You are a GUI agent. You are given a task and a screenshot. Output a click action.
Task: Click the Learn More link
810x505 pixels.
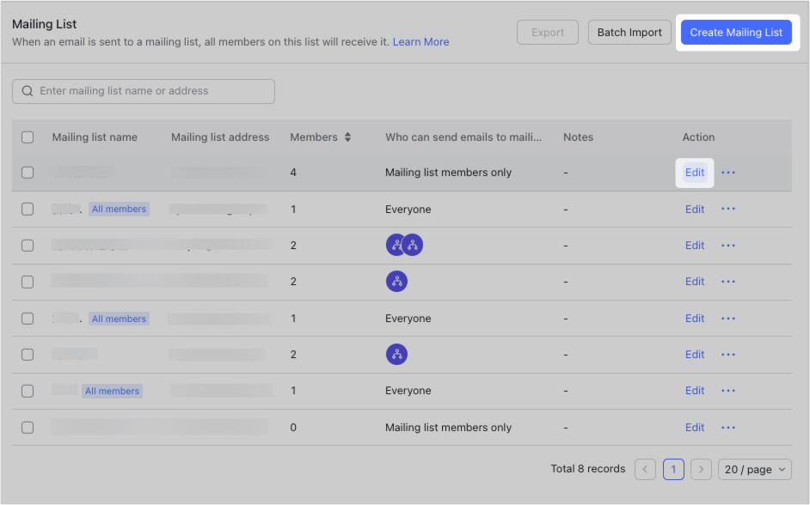pyautogui.click(x=420, y=41)
